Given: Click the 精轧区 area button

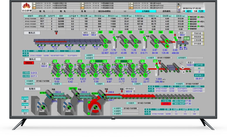Looking at the screenshot, I should click(33, 59).
